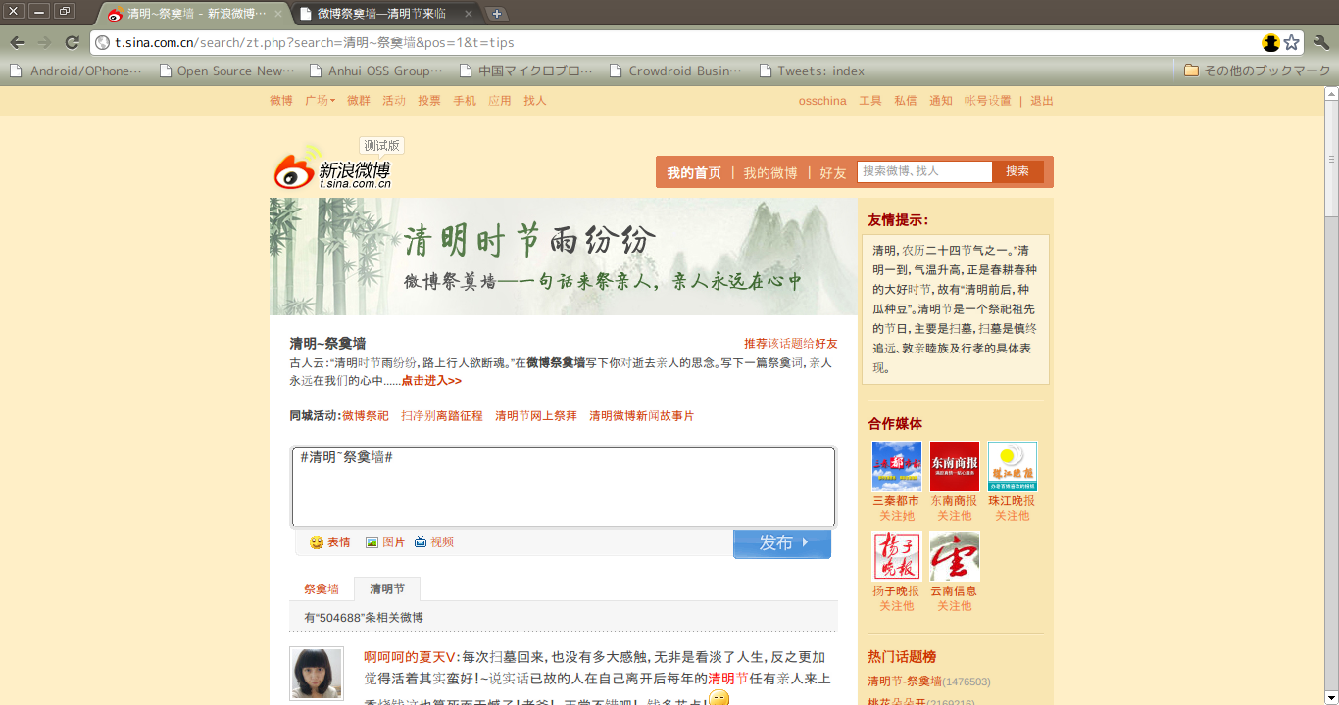1339x705 pixels.
Task: Open 好友 in the navigation bar
Action: coord(833,172)
